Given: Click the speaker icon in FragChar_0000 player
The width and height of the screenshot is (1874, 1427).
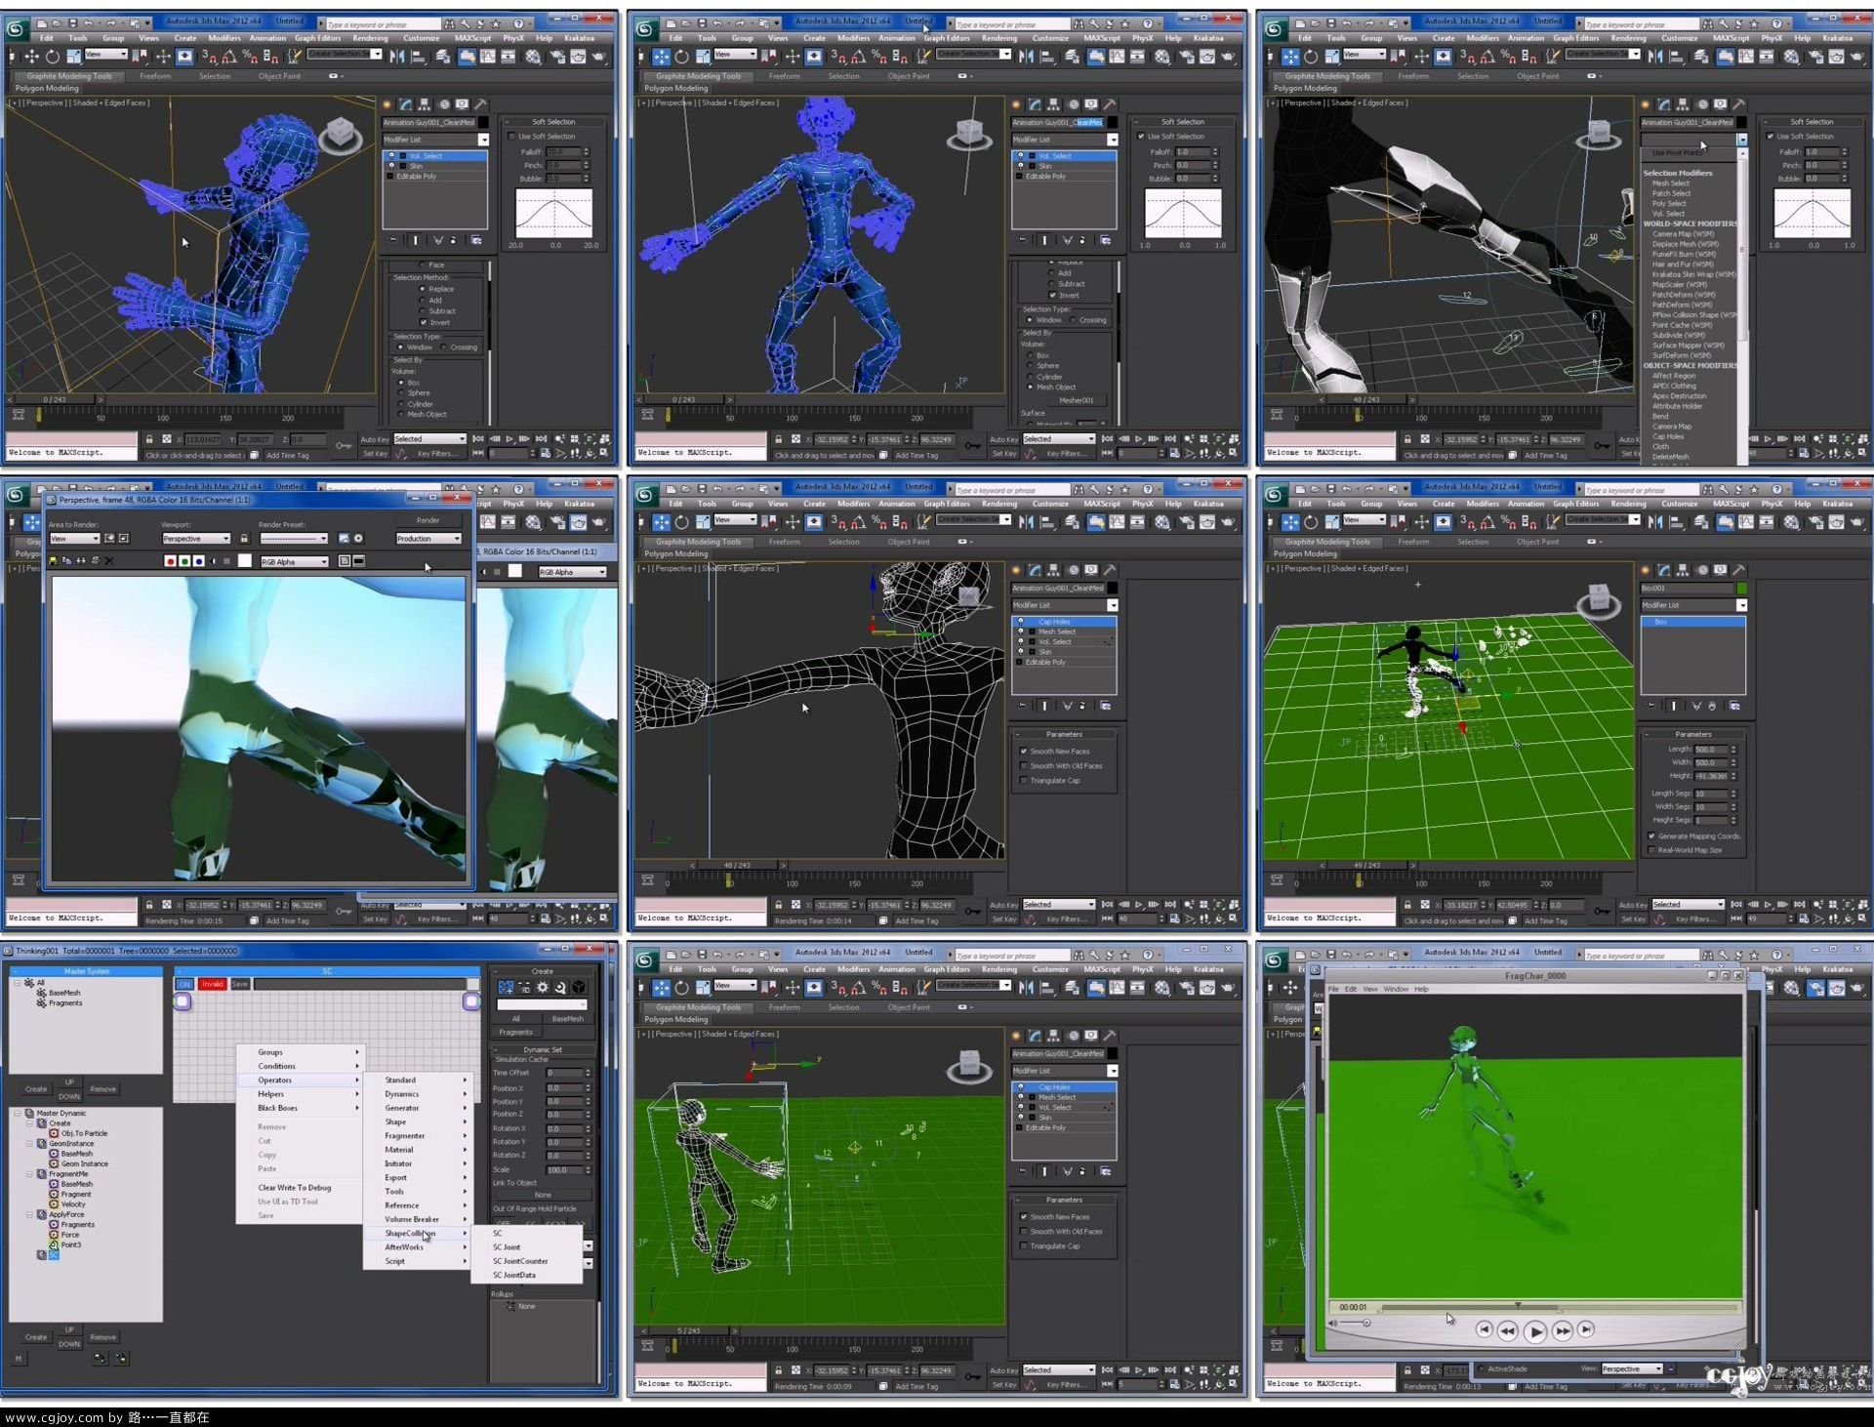Looking at the screenshot, I should pos(1333,1324).
